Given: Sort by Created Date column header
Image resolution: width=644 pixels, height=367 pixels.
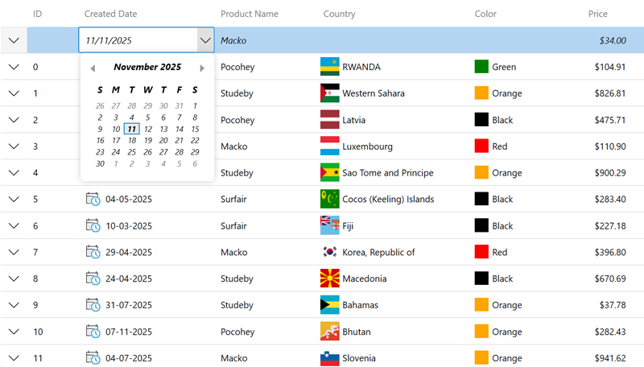Looking at the screenshot, I should point(110,14).
